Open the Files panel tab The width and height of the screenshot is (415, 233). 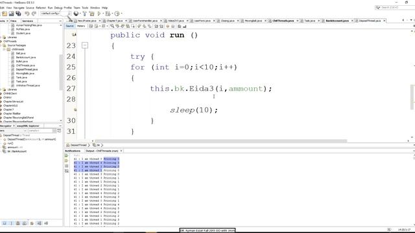point(13,21)
